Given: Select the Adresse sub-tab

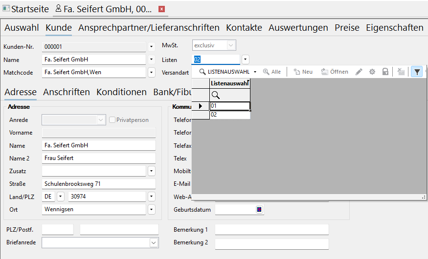Looking at the screenshot, I should click(x=21, y=92).
